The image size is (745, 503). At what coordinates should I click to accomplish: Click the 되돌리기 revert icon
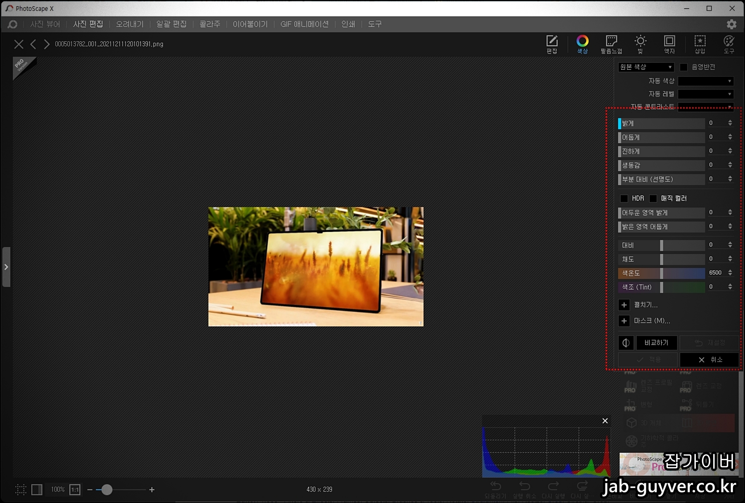click(496, 489)
